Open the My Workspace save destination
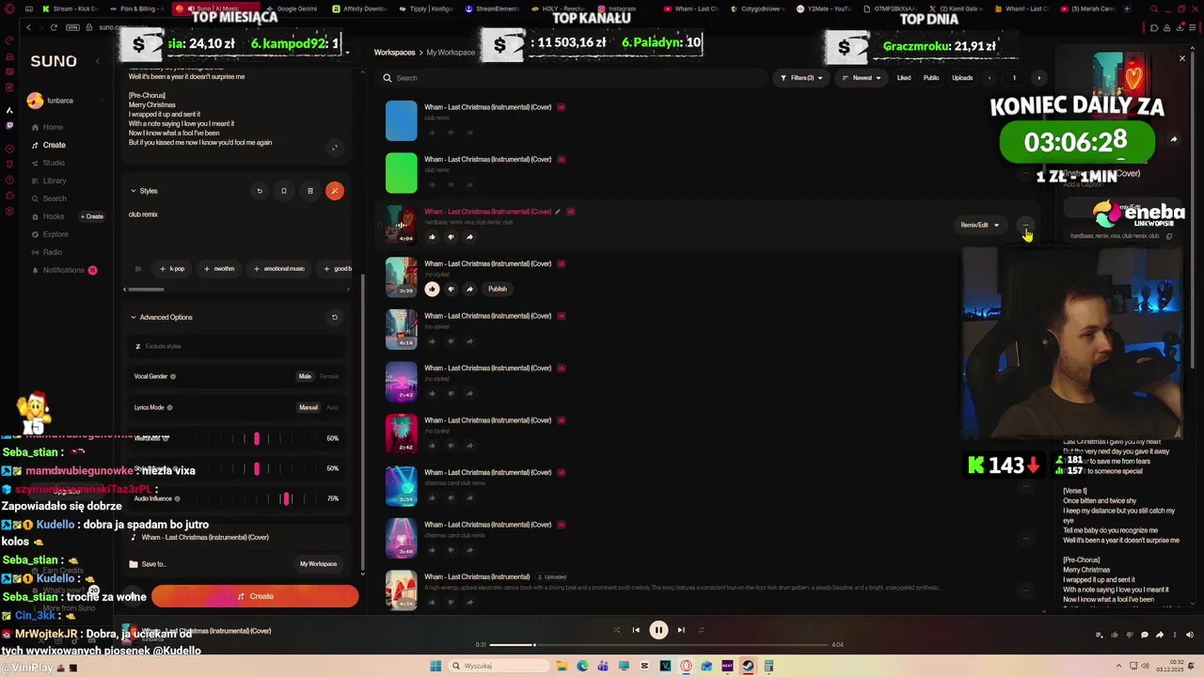The width and height of the screenshot is (1204, 677). pyautogui.click(x=318, y=564)
